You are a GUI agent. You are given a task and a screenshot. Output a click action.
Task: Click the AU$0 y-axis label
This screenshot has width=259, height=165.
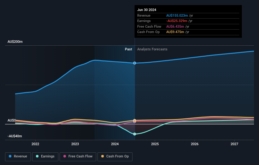[12, 121]
